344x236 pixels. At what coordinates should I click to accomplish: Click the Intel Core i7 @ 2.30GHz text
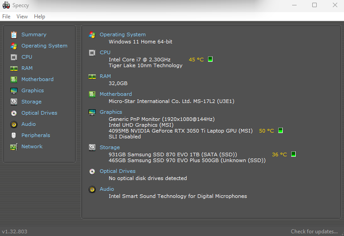tap(140, 60)
